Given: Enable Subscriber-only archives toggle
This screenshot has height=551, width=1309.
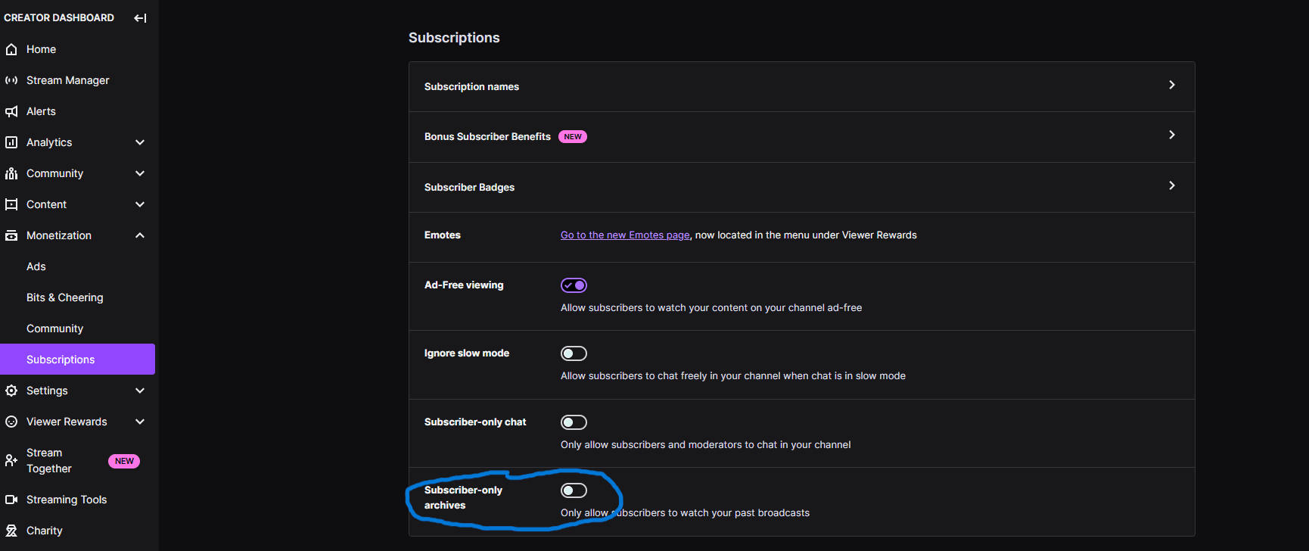Looking at the screenshot, I should pos(574,490).
